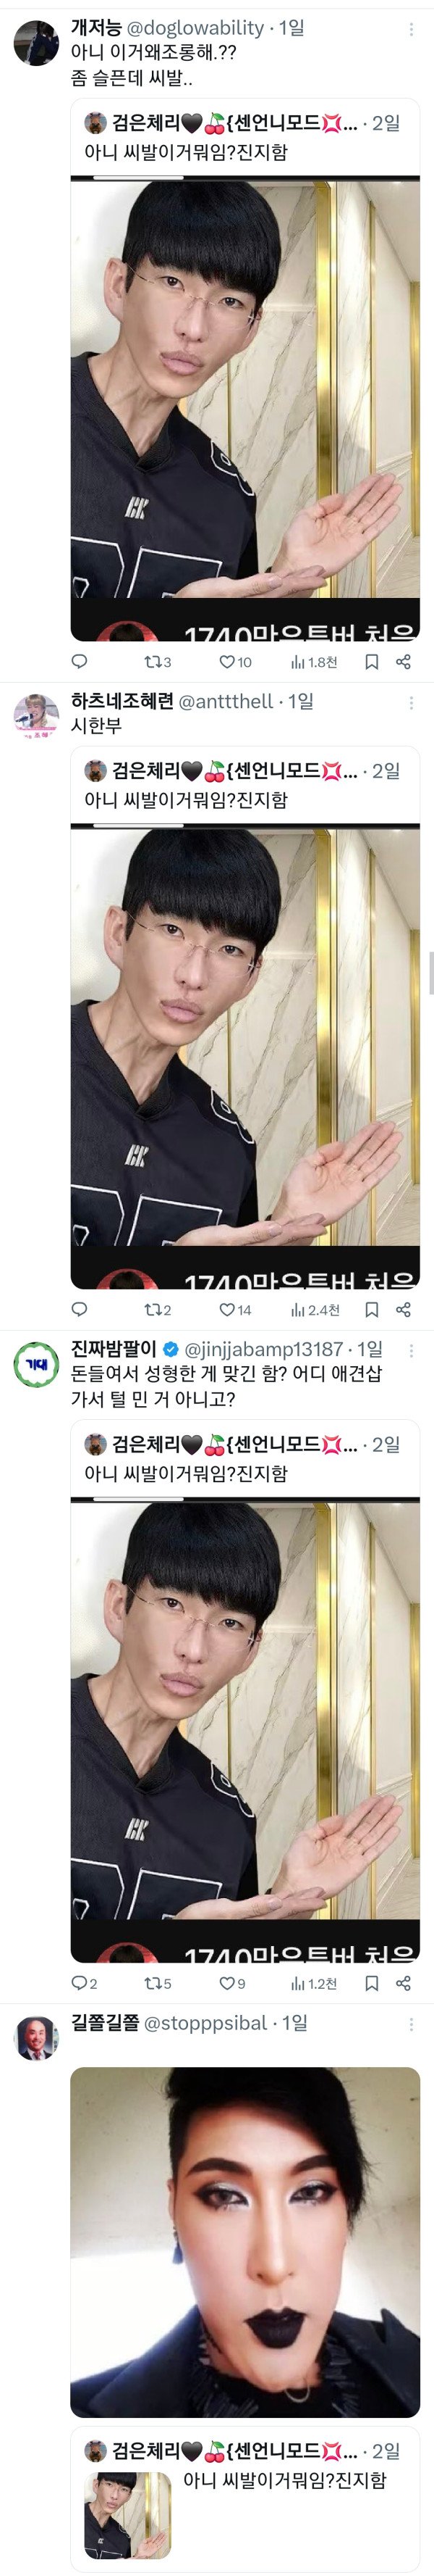Viewport: 434px width, 2573px height.
Task: Reply to 개저능's tweet via comment icon
Action: [x=80, y=661]
